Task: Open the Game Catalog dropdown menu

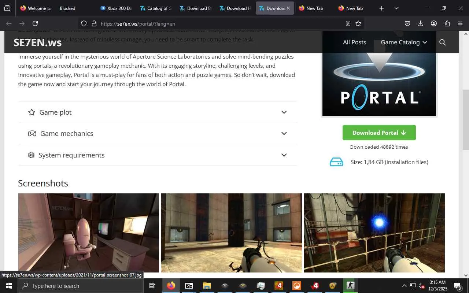Action: pyautogui.click(x=404, y=42)
